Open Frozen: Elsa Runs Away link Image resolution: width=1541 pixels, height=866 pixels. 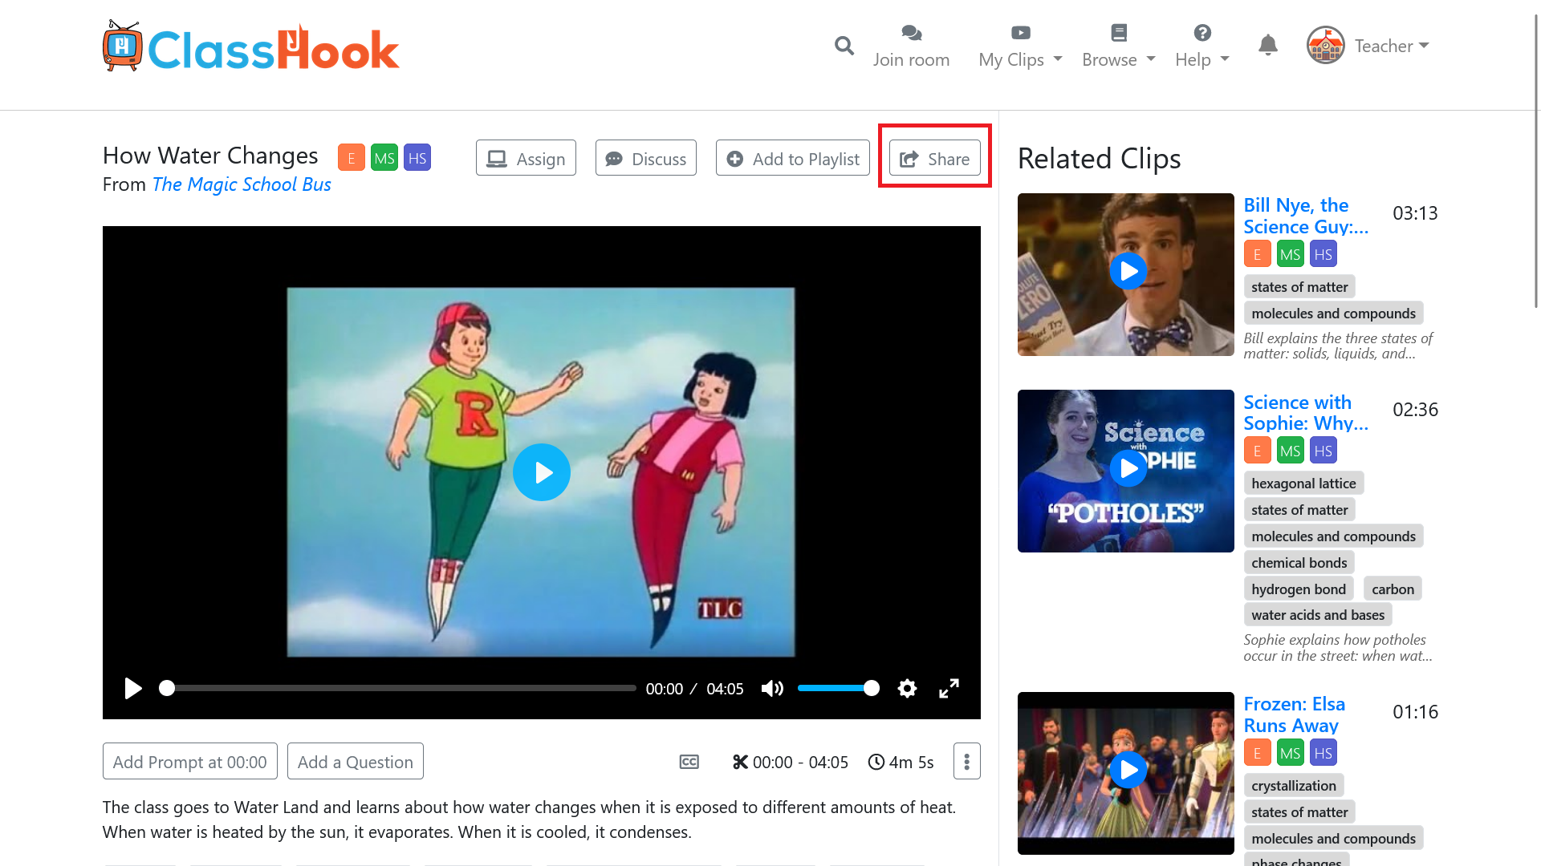coord(1294,714)
